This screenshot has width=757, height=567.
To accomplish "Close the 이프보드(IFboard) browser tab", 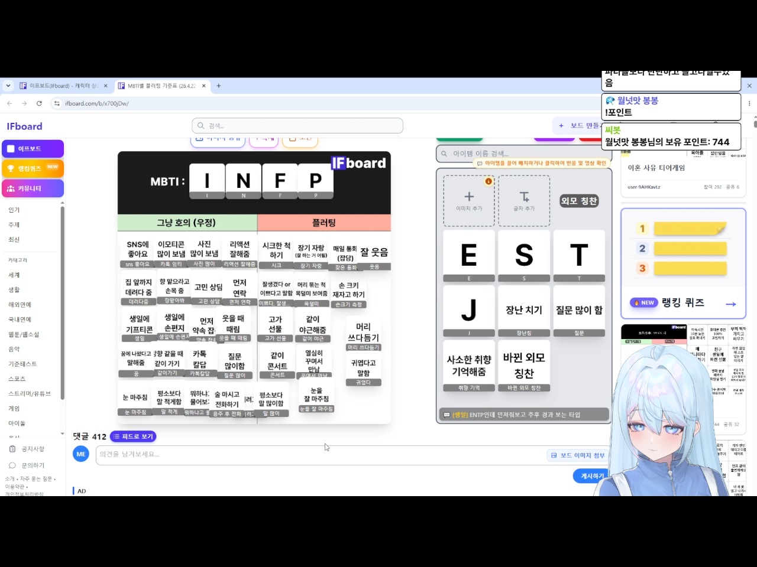I will [106, 86].
